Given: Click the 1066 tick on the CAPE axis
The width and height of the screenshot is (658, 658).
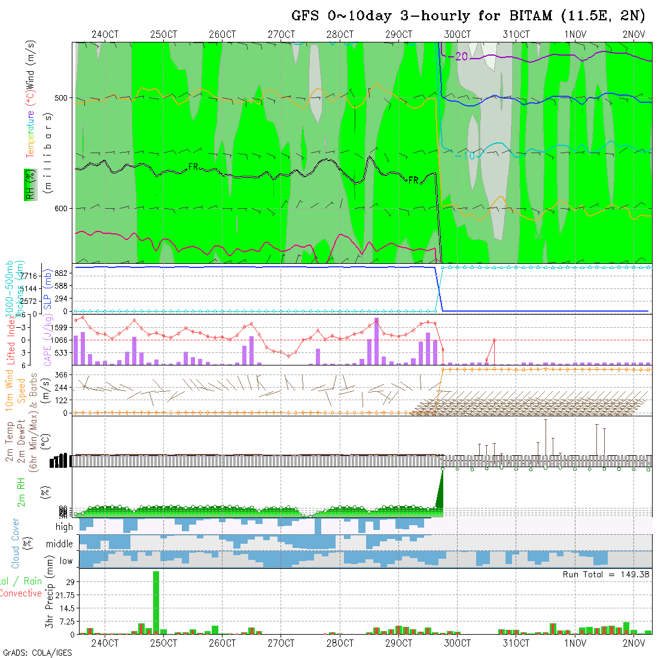Looking at the screenshot, I should point(63,340).
